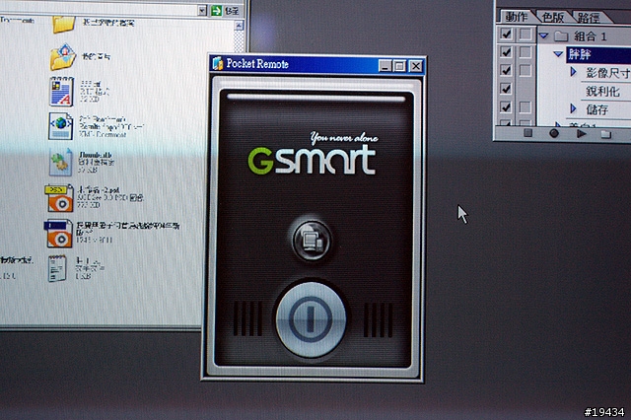The height and width of the screenshot is (420, 631).
Task: Create a new set via the folder icon
Action: [x=606, y=134]
